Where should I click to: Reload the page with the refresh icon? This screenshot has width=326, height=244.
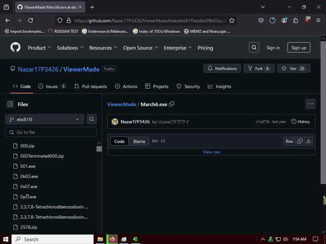(31, 20)
